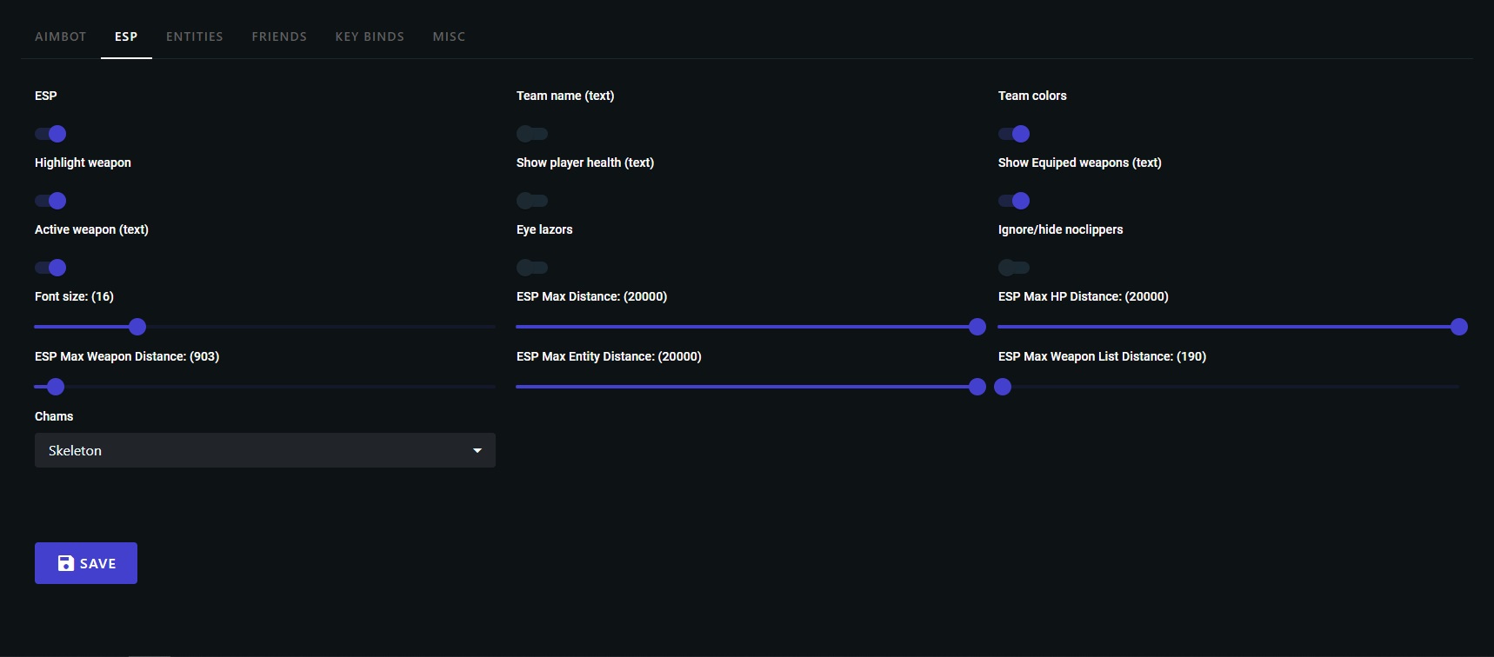The height and width of the screenshot is (657, 1494).
Task: Click the ESP Max Entity Distance slider handle
Action: point(977,387)
